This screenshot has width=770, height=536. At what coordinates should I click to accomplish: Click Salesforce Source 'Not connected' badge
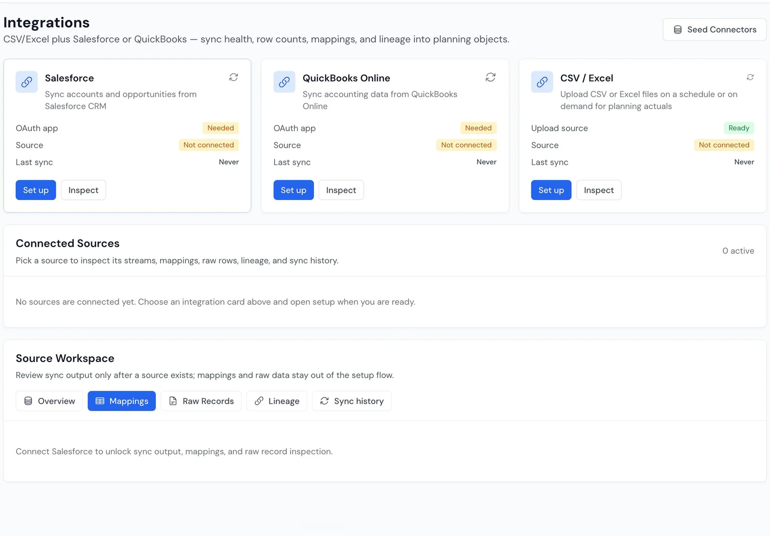click(x=209, y=145)
